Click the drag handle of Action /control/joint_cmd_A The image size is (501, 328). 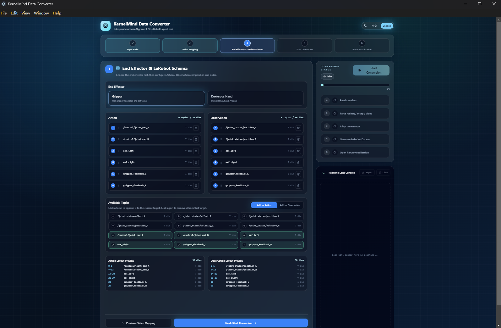click(x=119, y=128)
